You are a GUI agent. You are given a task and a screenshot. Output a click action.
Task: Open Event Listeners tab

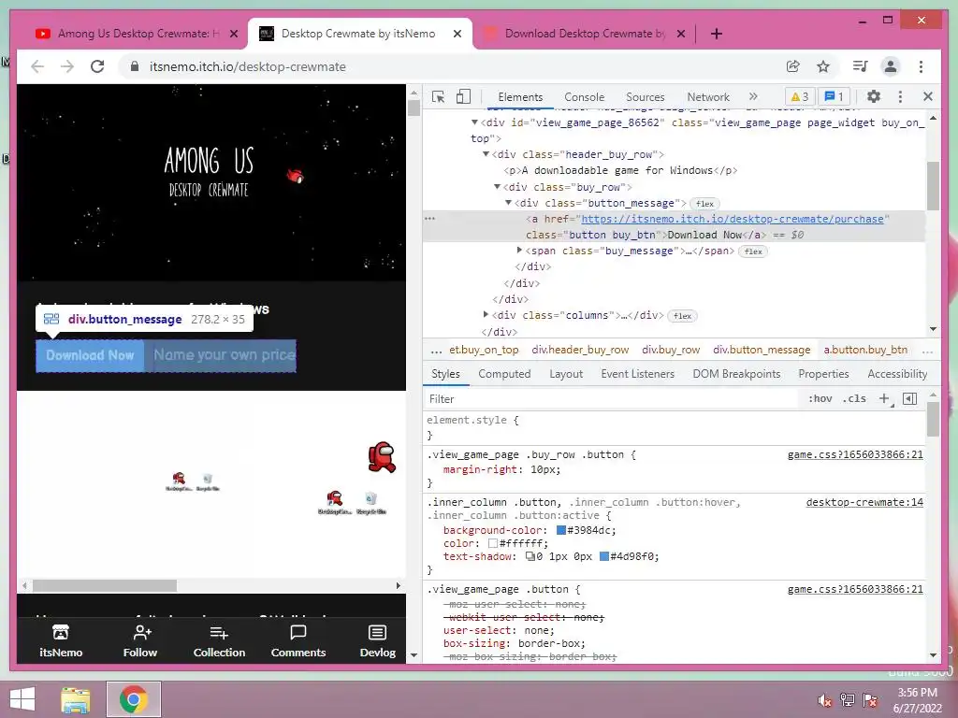click(x=637, y=374)
